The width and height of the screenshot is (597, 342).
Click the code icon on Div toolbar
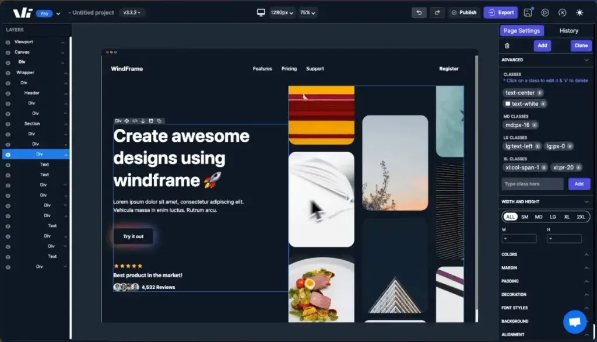click(135, 121)
